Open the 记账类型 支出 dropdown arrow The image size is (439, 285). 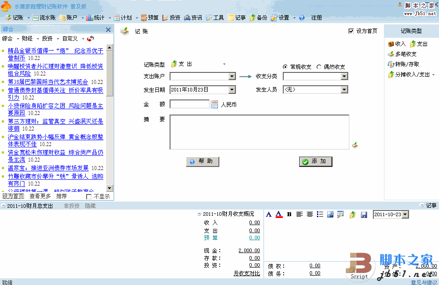[224, 64]
